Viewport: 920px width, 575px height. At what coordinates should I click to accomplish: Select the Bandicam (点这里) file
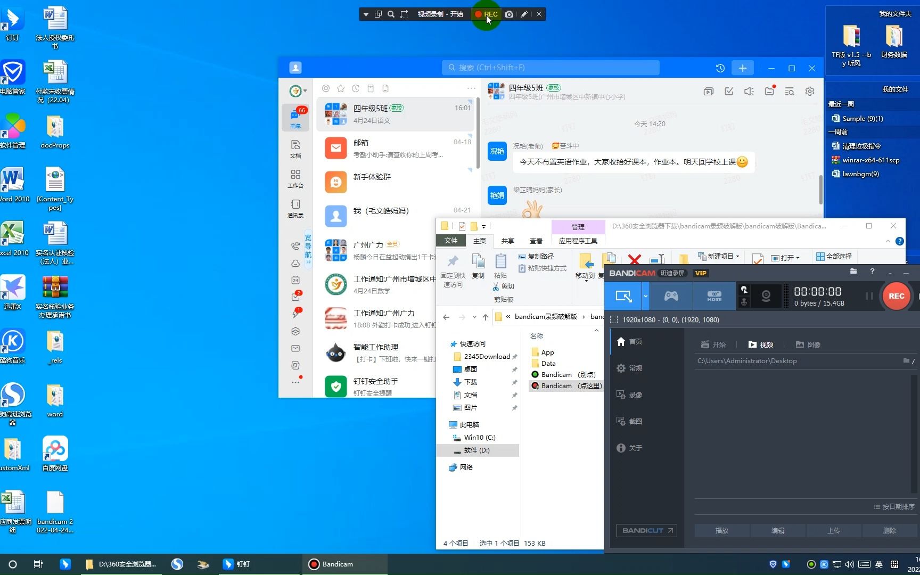coord(566,386)
